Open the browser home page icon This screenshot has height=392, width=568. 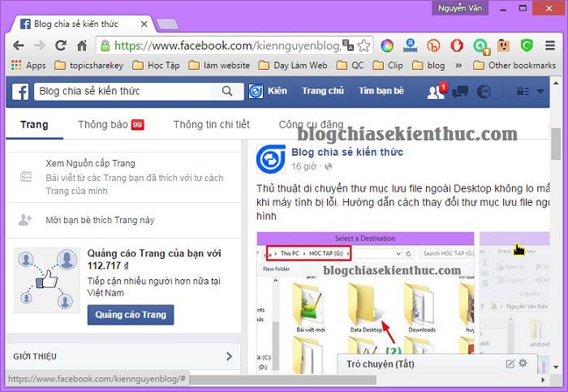[82, 45]
